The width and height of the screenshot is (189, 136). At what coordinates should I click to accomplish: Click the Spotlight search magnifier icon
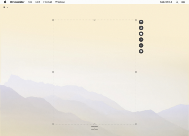tap(177, 2)
